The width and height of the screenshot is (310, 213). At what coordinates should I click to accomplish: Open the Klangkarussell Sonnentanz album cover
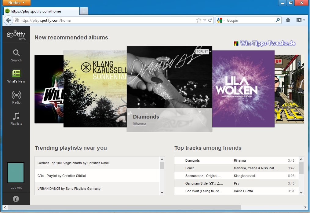click(x=95, y=89)
